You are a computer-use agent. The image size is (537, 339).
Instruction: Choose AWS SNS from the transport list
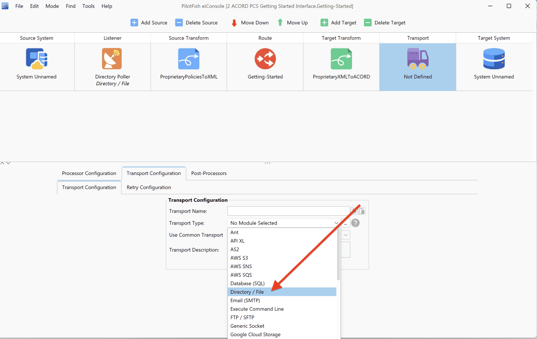[282, 266]
